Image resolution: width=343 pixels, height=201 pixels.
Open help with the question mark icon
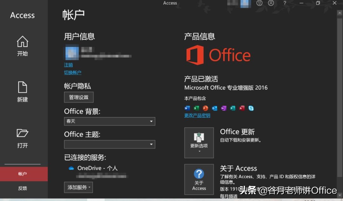285,3
